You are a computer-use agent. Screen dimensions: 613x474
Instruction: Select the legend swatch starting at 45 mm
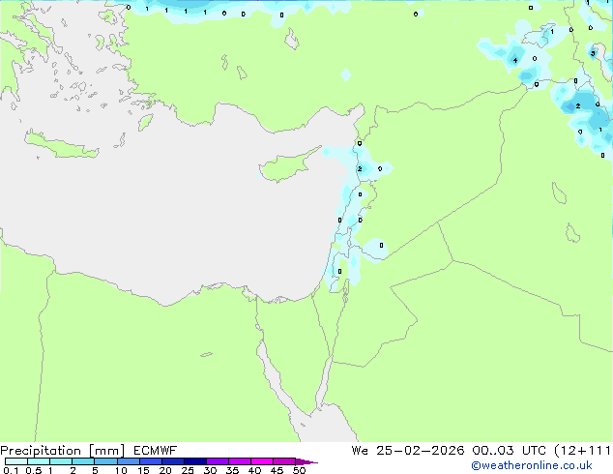point(284,461)
